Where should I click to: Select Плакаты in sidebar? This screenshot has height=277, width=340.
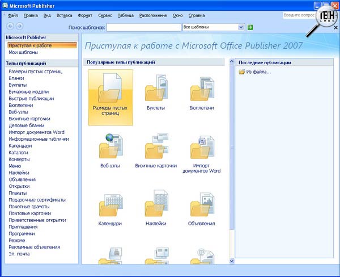(x=18, y=193)
